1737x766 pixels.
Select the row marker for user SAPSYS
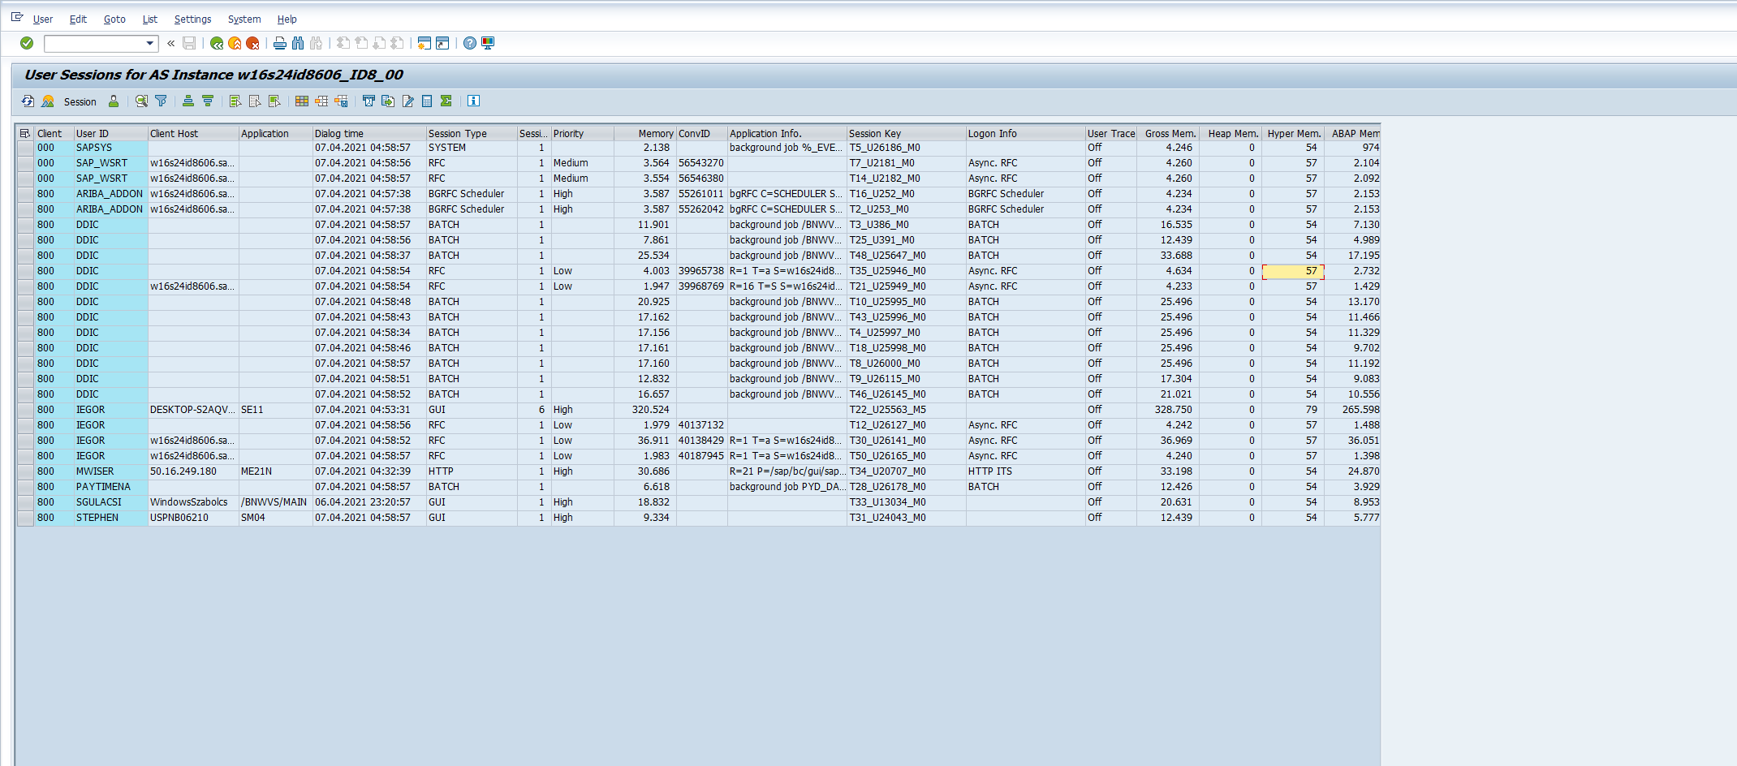point(25,148)
